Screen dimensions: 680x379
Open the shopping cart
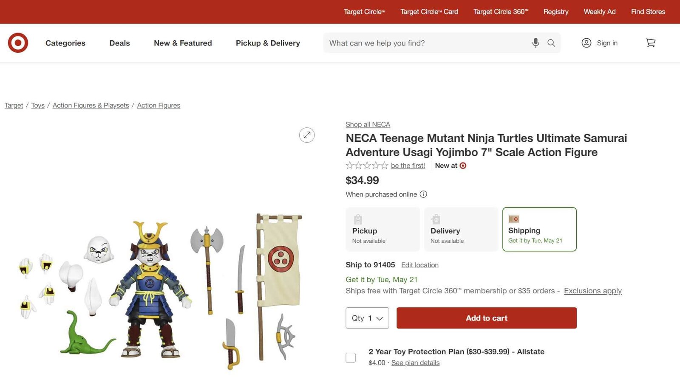650,43
